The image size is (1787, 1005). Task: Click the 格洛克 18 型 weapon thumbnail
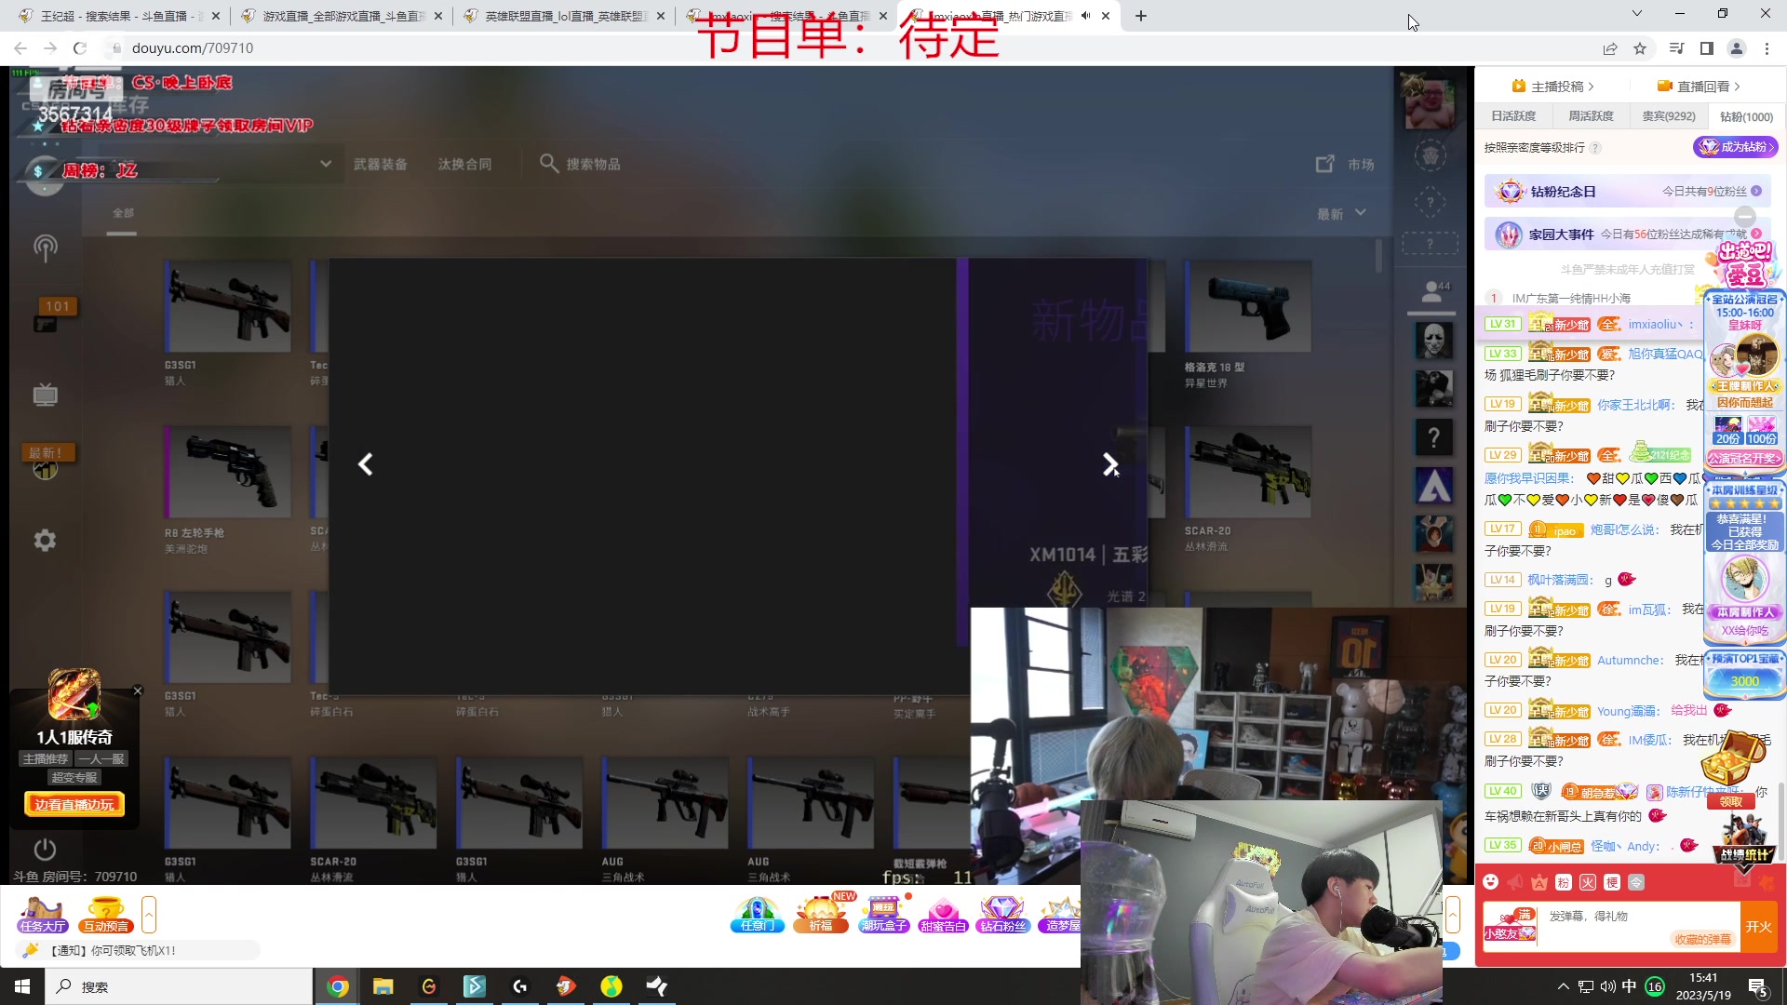(1248, 306)
